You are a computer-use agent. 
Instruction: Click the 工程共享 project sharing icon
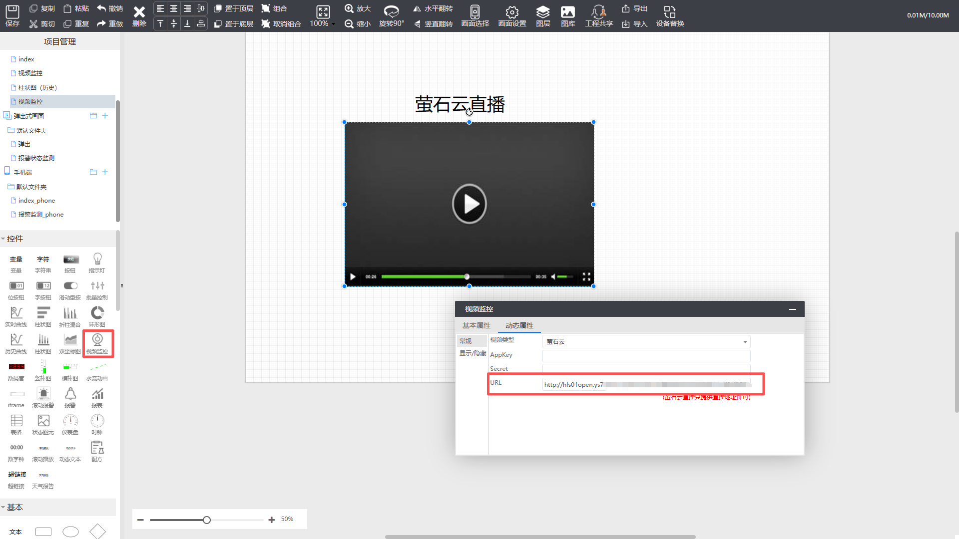coord(598,12)
